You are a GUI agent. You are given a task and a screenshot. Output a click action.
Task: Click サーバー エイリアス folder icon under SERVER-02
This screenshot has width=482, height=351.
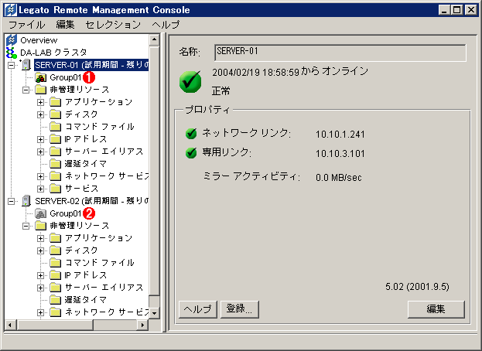pos(56,288)
